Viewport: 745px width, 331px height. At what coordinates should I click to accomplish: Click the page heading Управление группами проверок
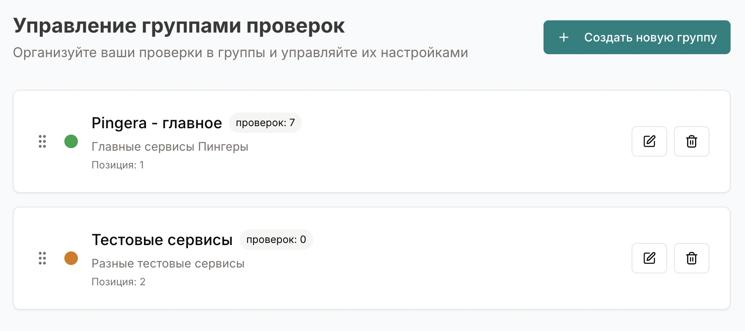pyautogui.click(x=179, y=26)
